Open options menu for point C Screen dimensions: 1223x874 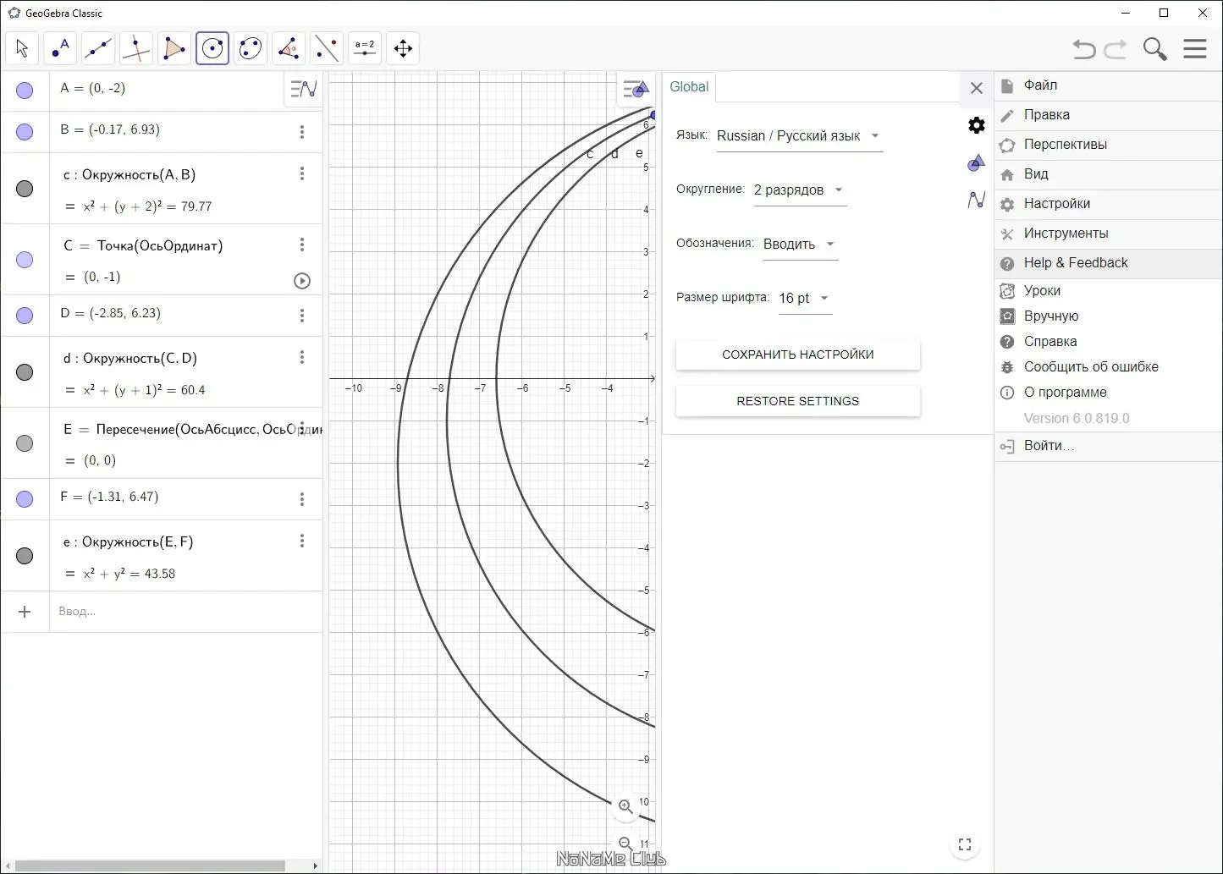tap(302, 245)
